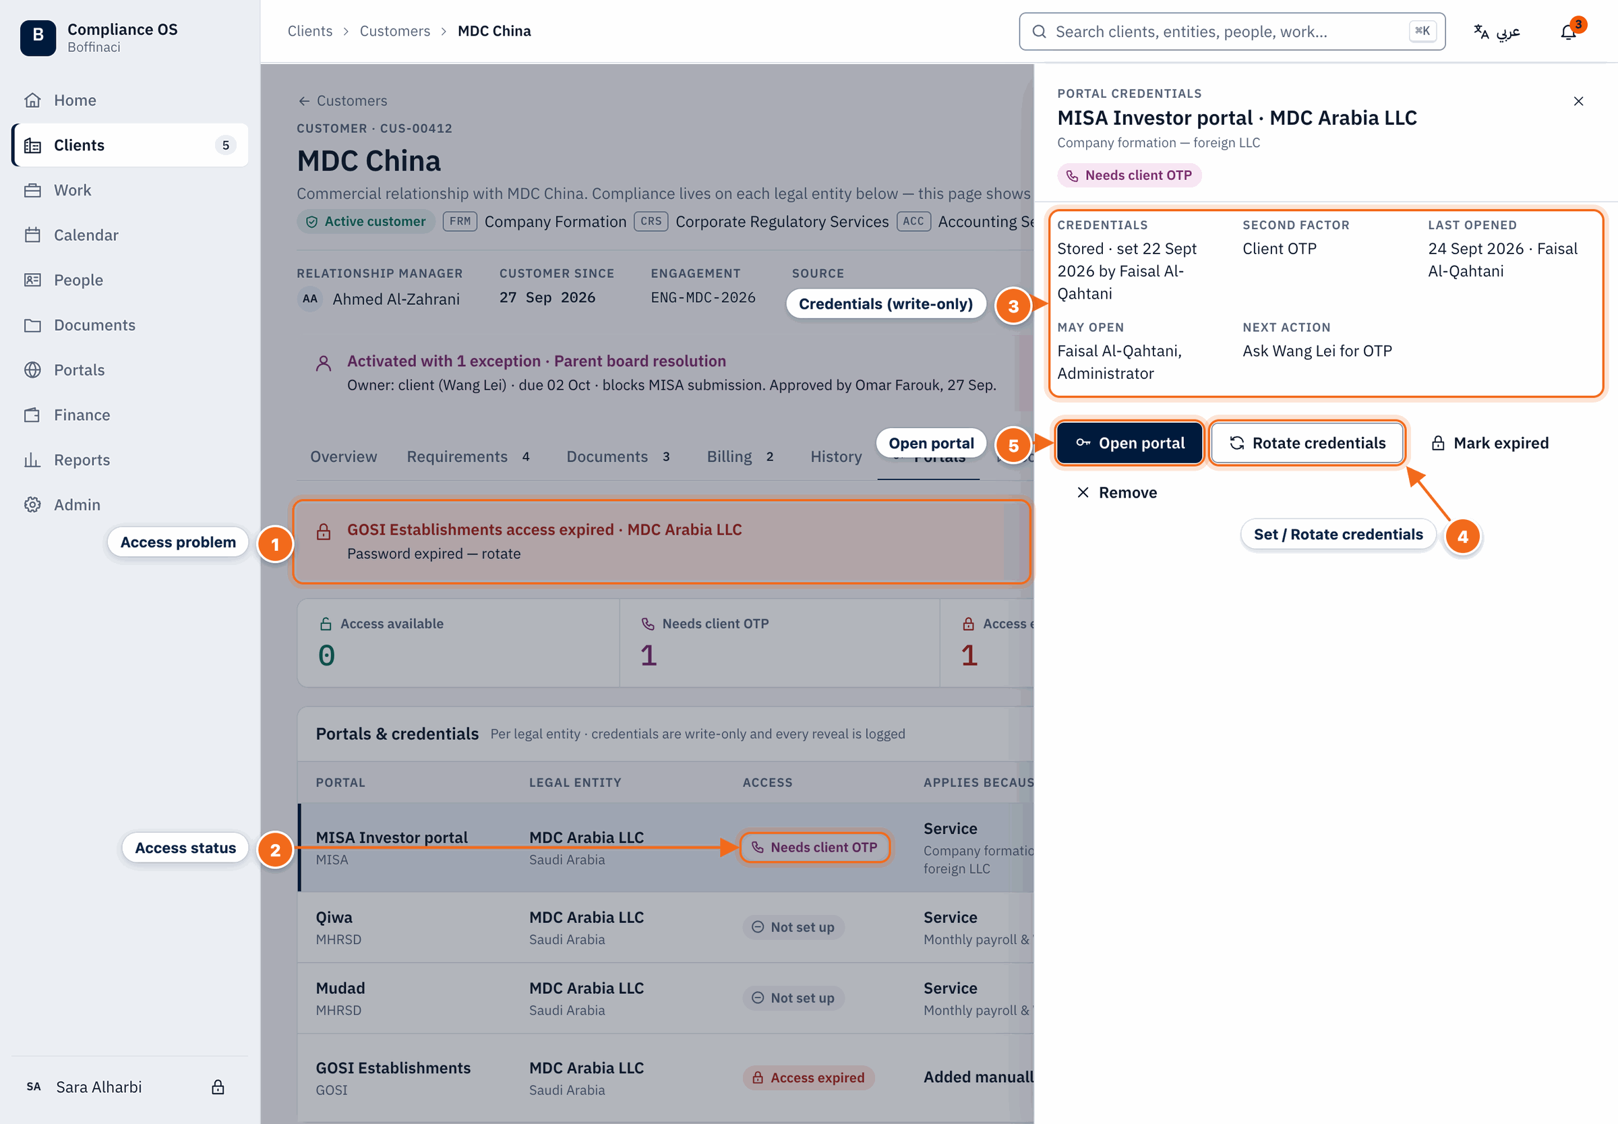Open the notifications bell
The height and width of the screenshot is (1124, 1618).
click(x=1569, y=32)
